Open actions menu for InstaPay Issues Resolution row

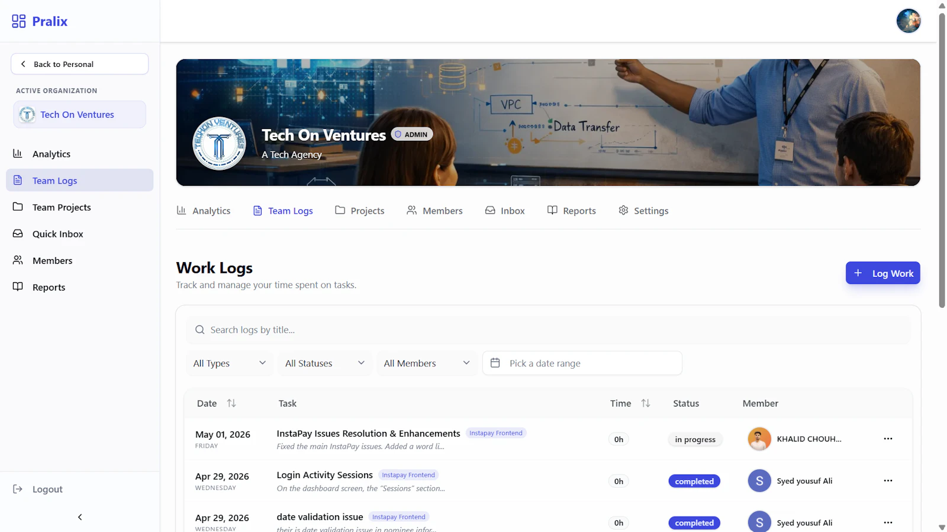pos(888,439)
